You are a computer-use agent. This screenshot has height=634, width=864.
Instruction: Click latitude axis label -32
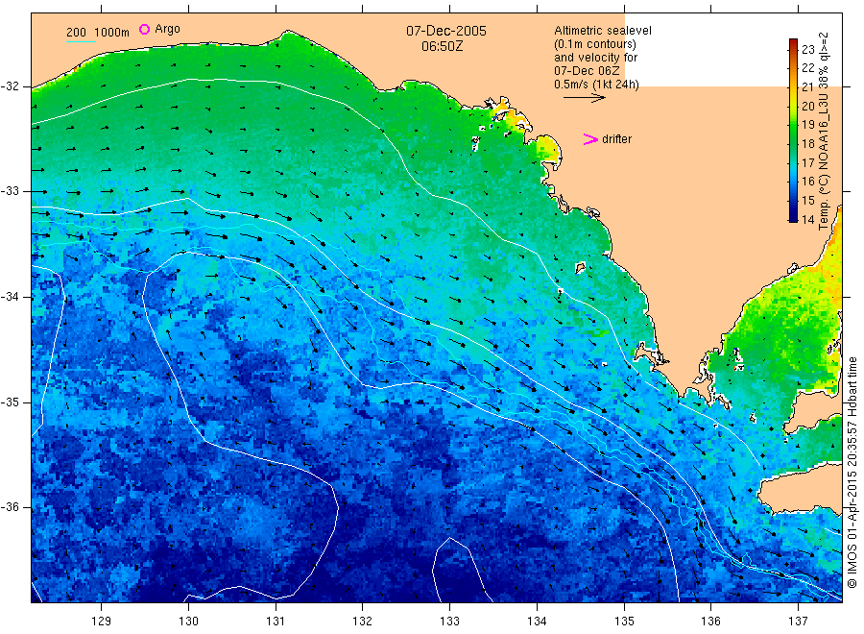tap(10, 86)
